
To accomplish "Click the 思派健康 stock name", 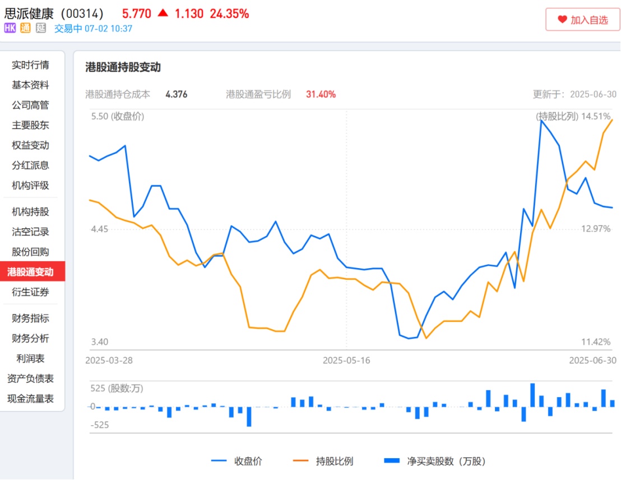I will coord(29,13).
